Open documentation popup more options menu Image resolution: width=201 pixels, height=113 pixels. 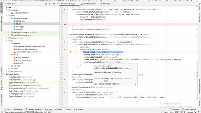click(135, 84)
